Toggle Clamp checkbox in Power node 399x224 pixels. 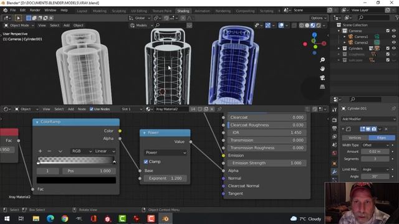coord(146,162)
